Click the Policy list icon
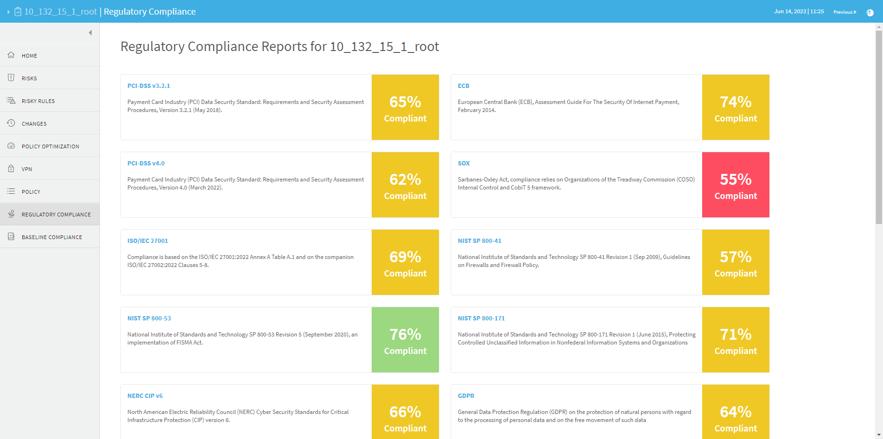The width and height of the screenshot is (883, 439). click(11, 191)
